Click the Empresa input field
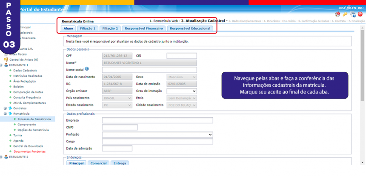 pos(157,120)
